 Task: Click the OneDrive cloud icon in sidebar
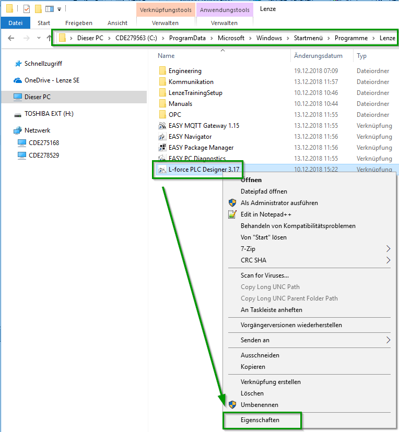[x=18, y=80]
